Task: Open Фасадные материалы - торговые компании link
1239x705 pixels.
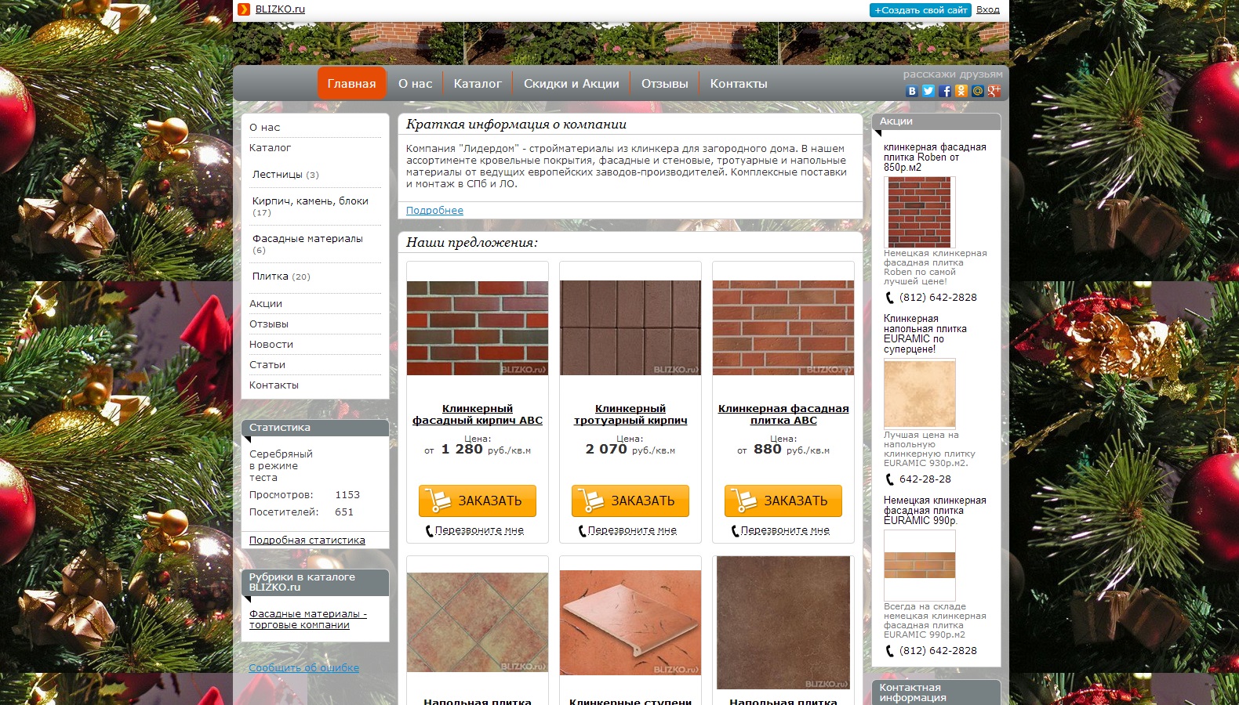Action: pyautogui.click(x=308, y=619)
